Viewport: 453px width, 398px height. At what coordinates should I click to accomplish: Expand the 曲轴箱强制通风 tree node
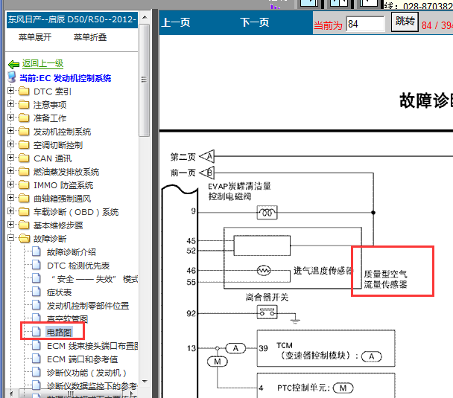[x=10, y=198]
